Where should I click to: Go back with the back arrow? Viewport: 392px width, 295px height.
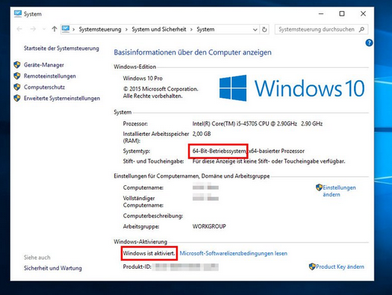19,29
